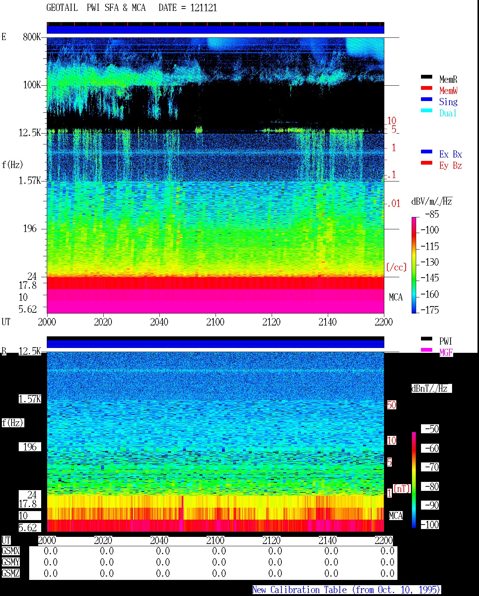The width and height of the screenshot is (479, 596).
Task: Click the dBV/m/√Hz unit label
Action: [432, 202]
